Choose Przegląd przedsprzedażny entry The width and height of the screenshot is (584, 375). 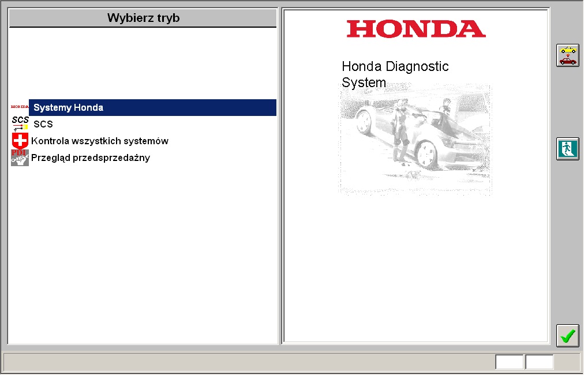click(x=91, y=157)
